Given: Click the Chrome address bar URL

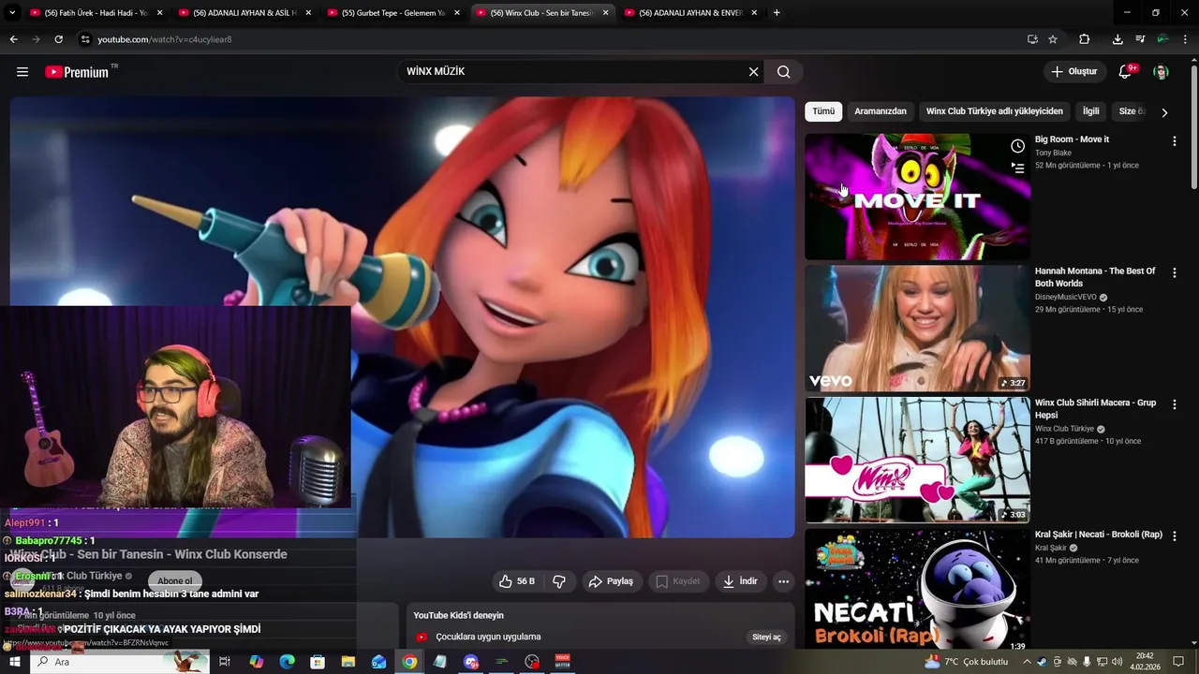Looking at the screenshot, I should pyautogui.click(x=164, y=39).
